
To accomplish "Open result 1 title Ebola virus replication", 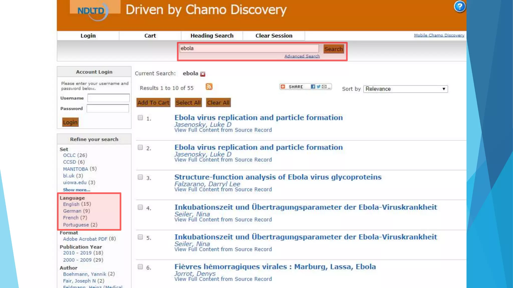I will pyautogui.click(x=259, y=117).
